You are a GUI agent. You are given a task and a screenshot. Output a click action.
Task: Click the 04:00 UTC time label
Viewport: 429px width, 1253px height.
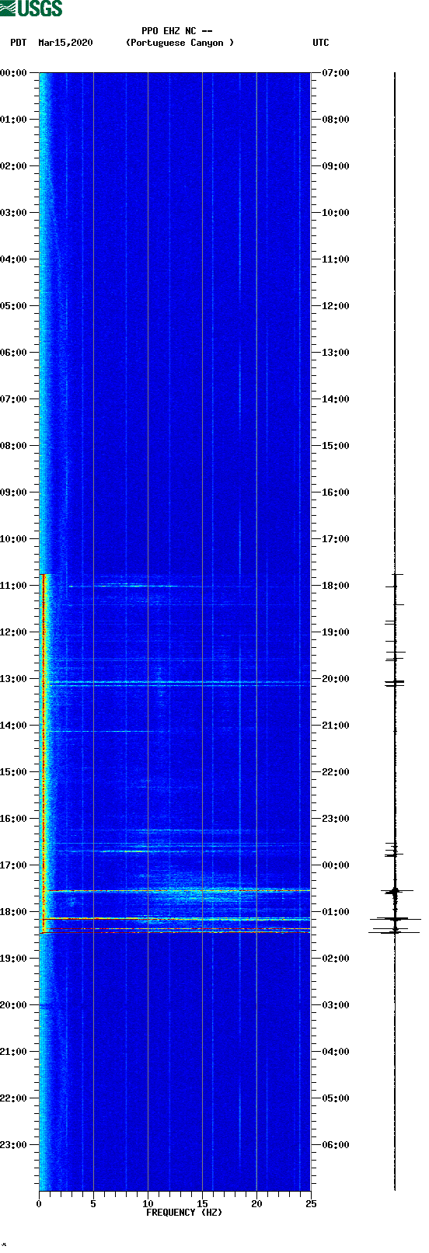point(336,1052)
